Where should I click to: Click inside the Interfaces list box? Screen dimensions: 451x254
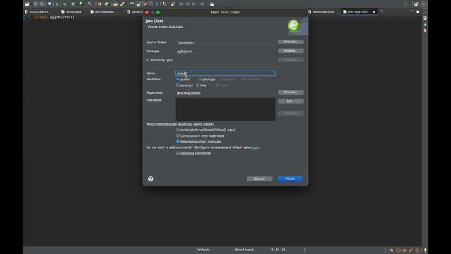[x=225, y=109]
